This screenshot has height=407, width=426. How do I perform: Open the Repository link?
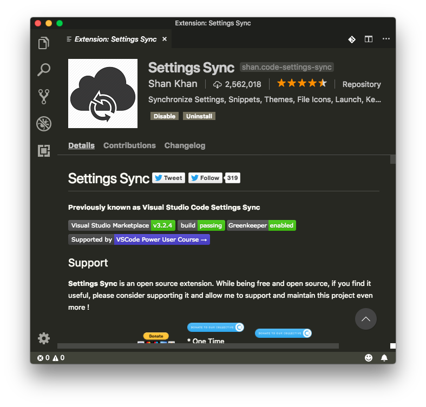[x=362, y=84]
